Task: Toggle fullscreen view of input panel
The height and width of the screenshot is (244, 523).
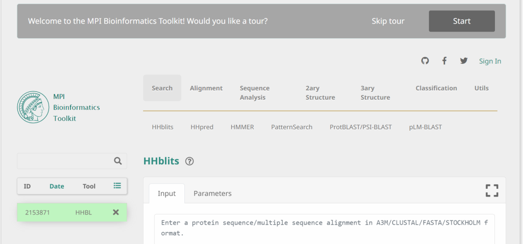Action: click(x=491, y=191)
